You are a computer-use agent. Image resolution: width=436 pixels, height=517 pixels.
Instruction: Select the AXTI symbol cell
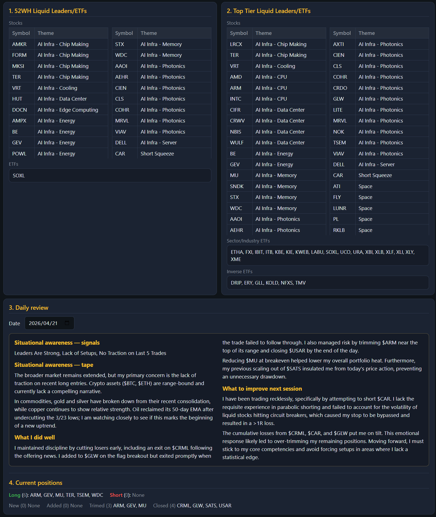pos(342,44)
